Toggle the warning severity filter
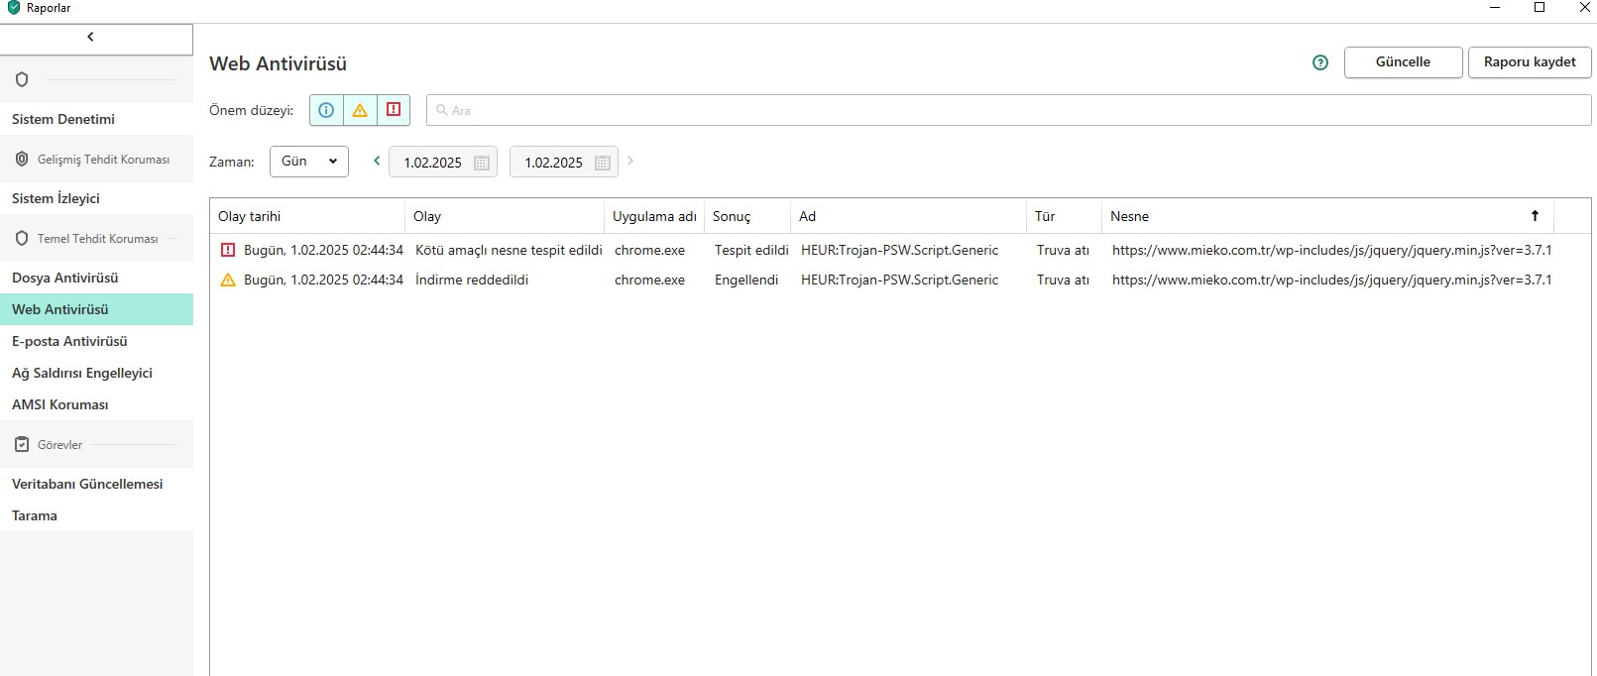1597x676 pixels. (360, 110)
